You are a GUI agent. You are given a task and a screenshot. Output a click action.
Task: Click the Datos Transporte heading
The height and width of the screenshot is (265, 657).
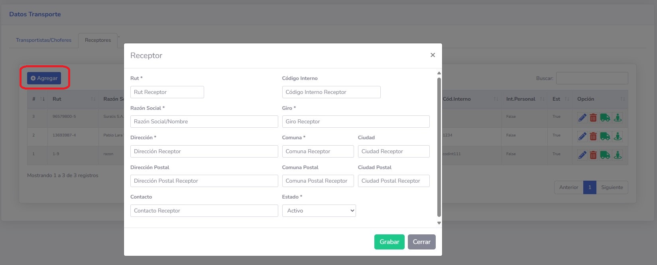coord(35,14)
